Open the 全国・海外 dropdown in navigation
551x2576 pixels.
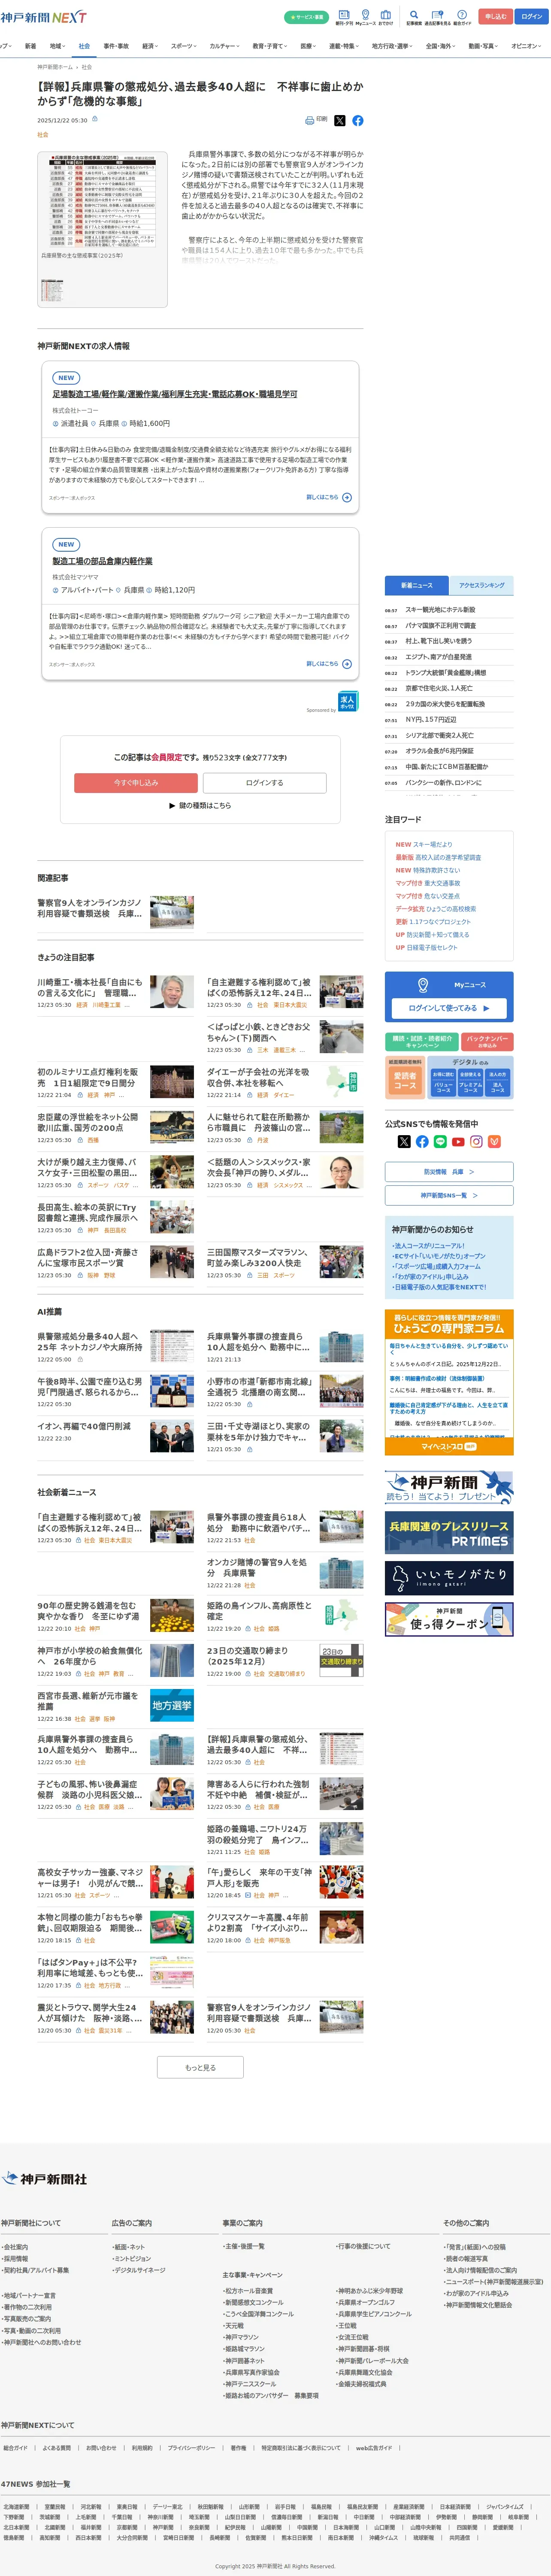(442, 46)
